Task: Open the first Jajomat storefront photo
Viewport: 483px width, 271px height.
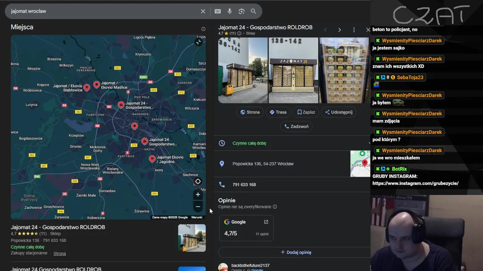Action: [243, 70]
